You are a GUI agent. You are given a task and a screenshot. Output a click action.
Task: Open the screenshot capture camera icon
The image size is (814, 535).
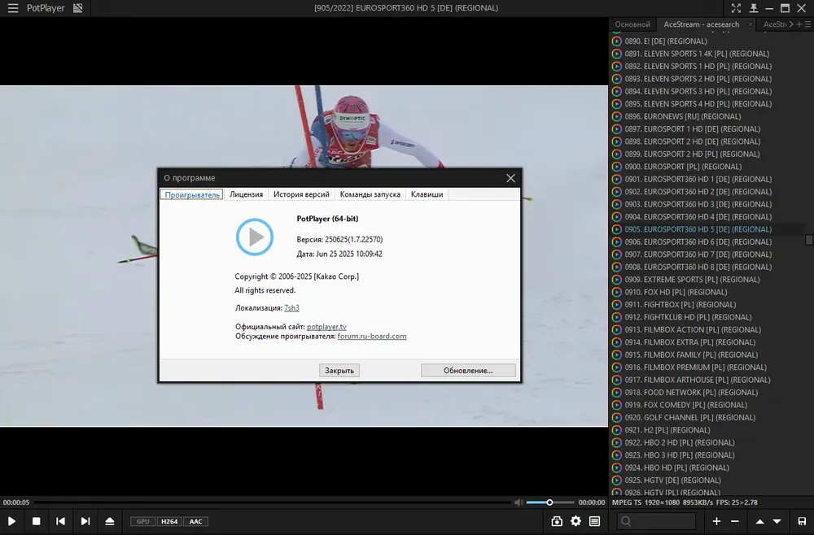pos(557,521)
